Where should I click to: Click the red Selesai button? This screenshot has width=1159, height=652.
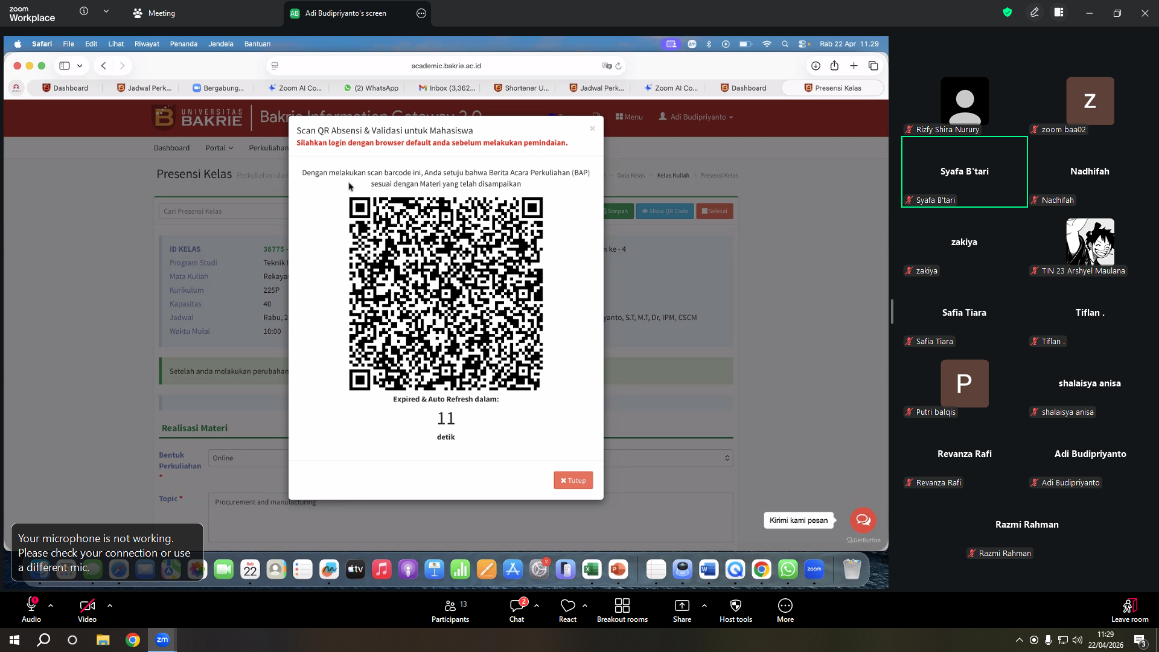click(x=715, y=211)
